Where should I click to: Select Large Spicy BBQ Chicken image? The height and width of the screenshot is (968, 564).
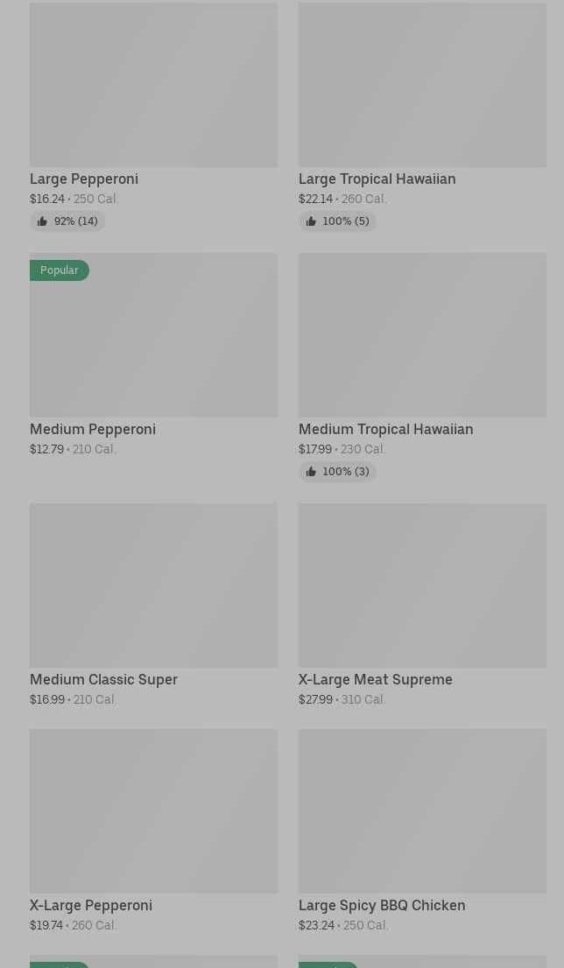(x=422, y=811)
